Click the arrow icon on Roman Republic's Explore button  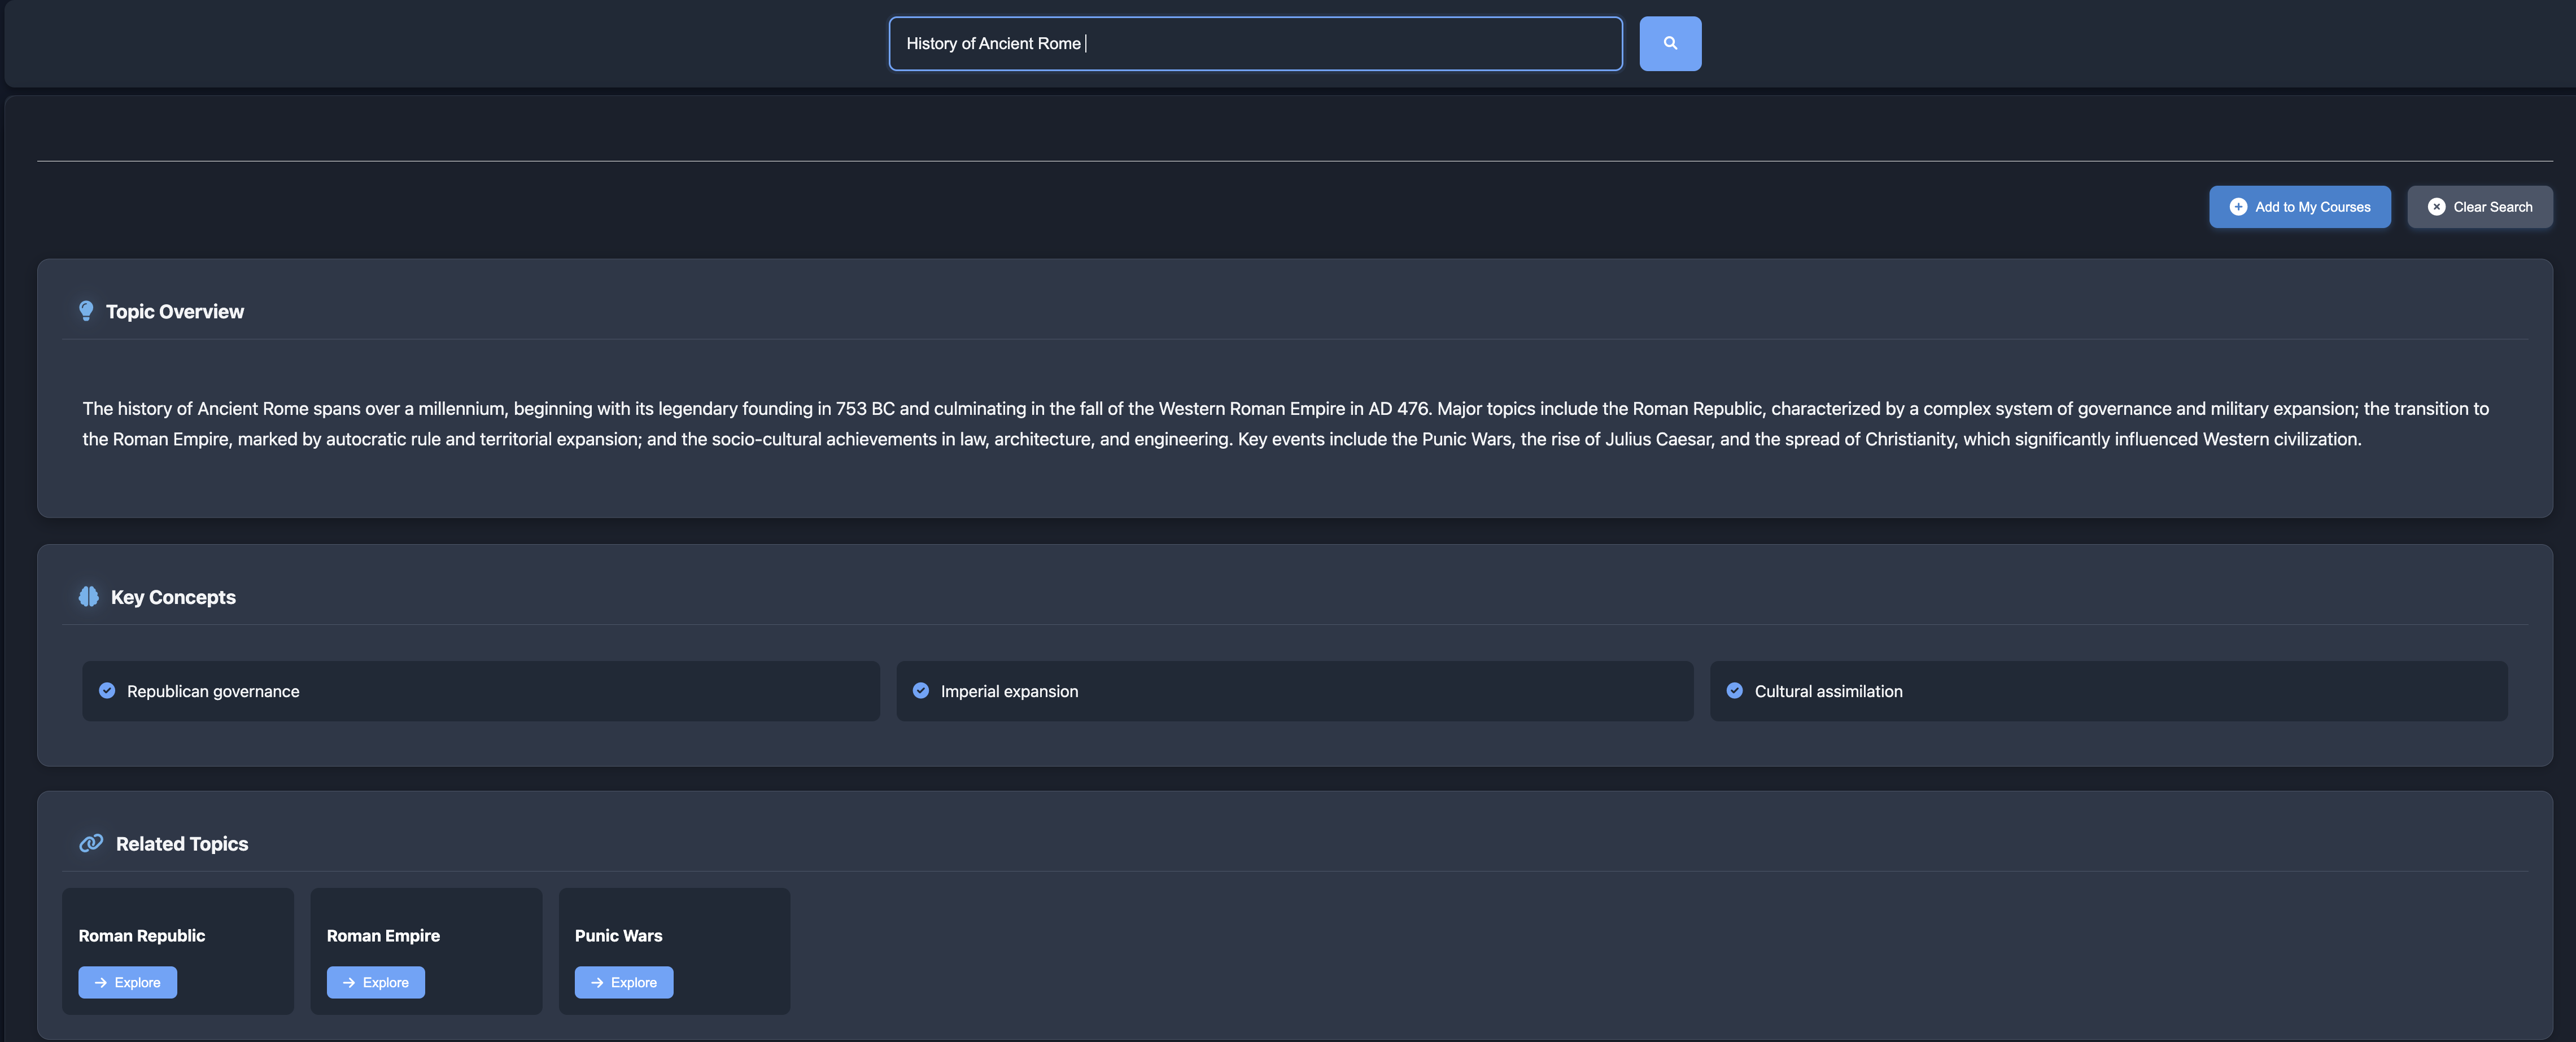coord(101,982)
